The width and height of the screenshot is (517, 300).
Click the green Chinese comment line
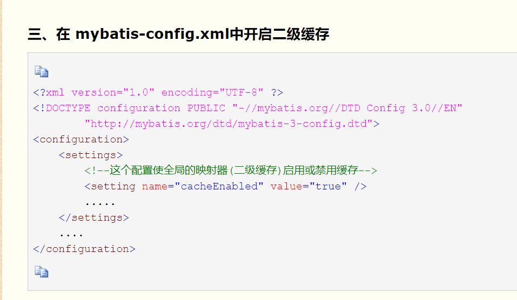point(231,171)
